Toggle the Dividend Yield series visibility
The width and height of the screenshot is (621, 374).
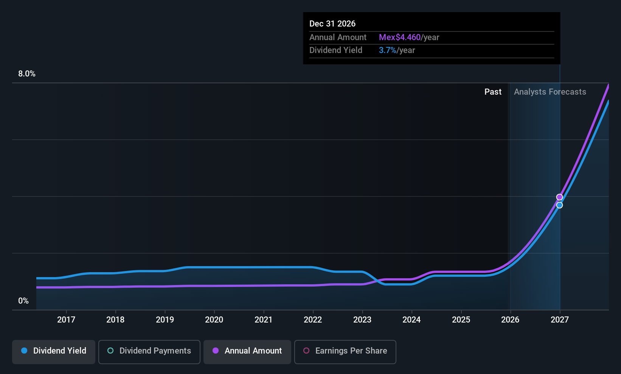pos(53,351)
